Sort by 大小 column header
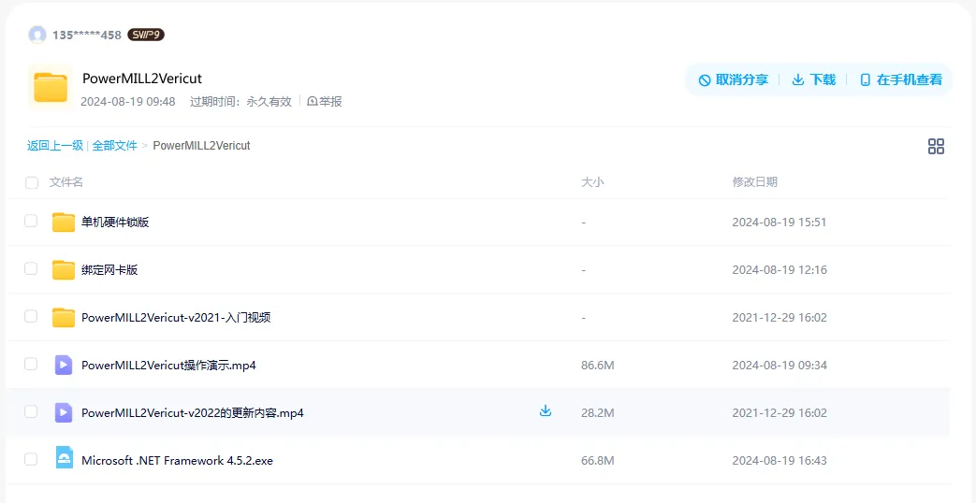Viewport: 976px width, 503px height. click(592, 182)
